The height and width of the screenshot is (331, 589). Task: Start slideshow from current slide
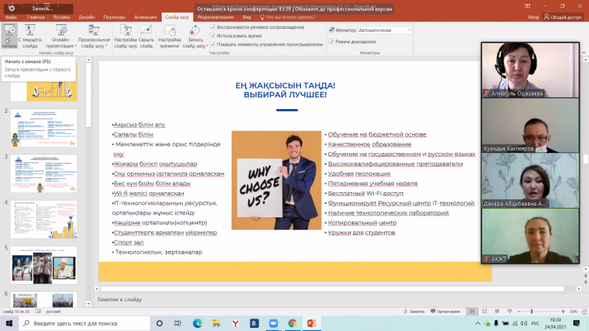(x=30, y=35)
